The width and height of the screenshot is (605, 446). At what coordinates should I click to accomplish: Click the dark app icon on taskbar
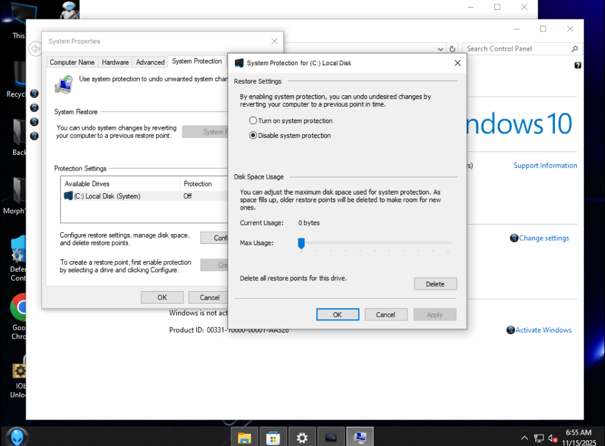pos(331,437)
